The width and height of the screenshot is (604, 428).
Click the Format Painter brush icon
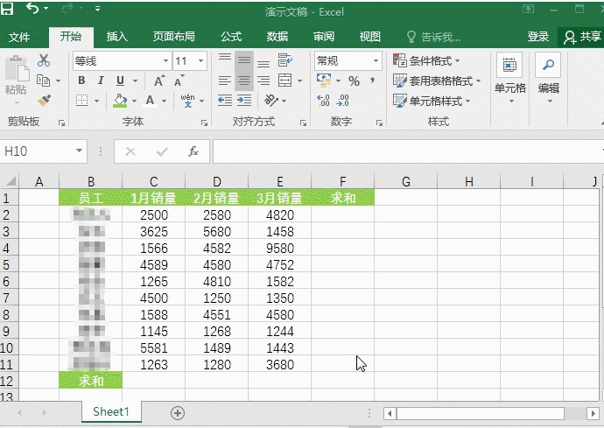44,101
